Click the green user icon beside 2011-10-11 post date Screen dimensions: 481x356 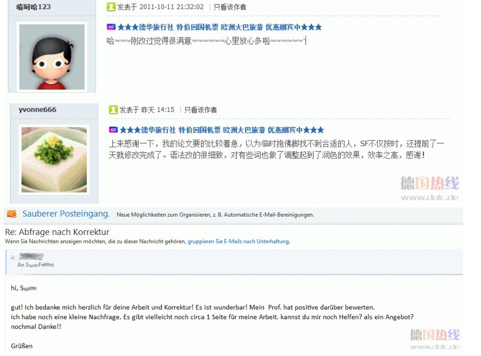111,7
